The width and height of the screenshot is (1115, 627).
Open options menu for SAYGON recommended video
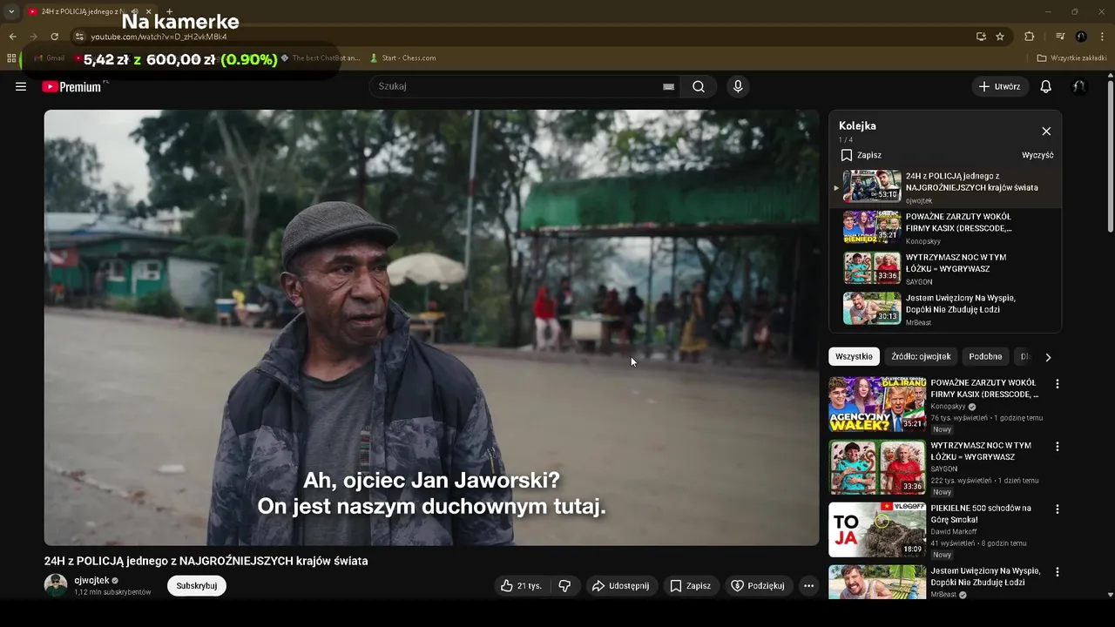pos(1058,447)
